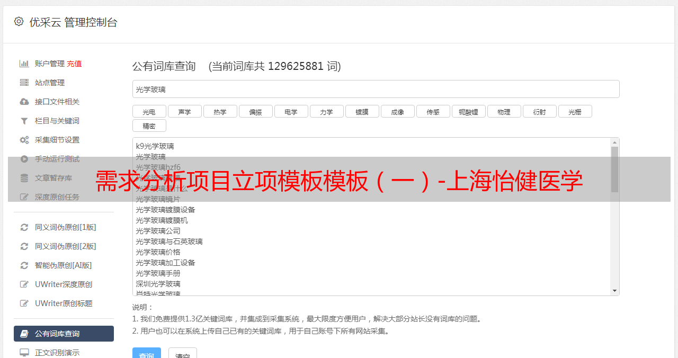
Task: Click the gear icon beside 优采云 管理控制台
Action: click(19, 22)
